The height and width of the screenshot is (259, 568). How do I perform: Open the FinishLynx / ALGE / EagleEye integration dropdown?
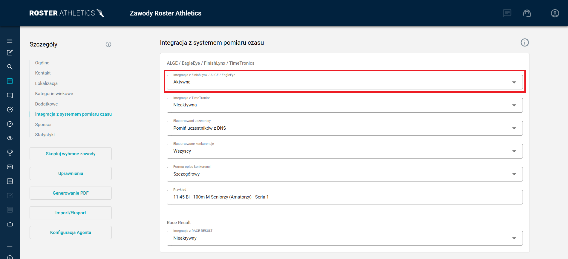tap(345, 82)
